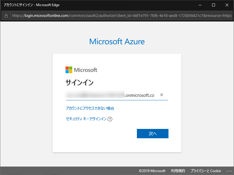234x175 pixels.
Task: Click the ©2019 Microsoft footer text
Action: coord(152,171)
